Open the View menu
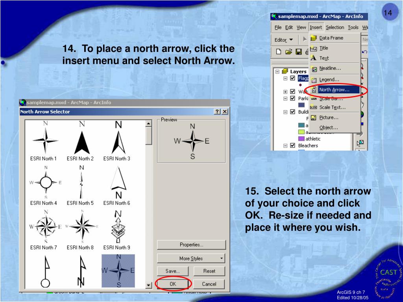 coord(301,28)
